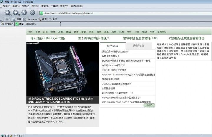Open the 電腦綜合 subforum link
This screenshot has height=137, width=212.
(162, 44)
